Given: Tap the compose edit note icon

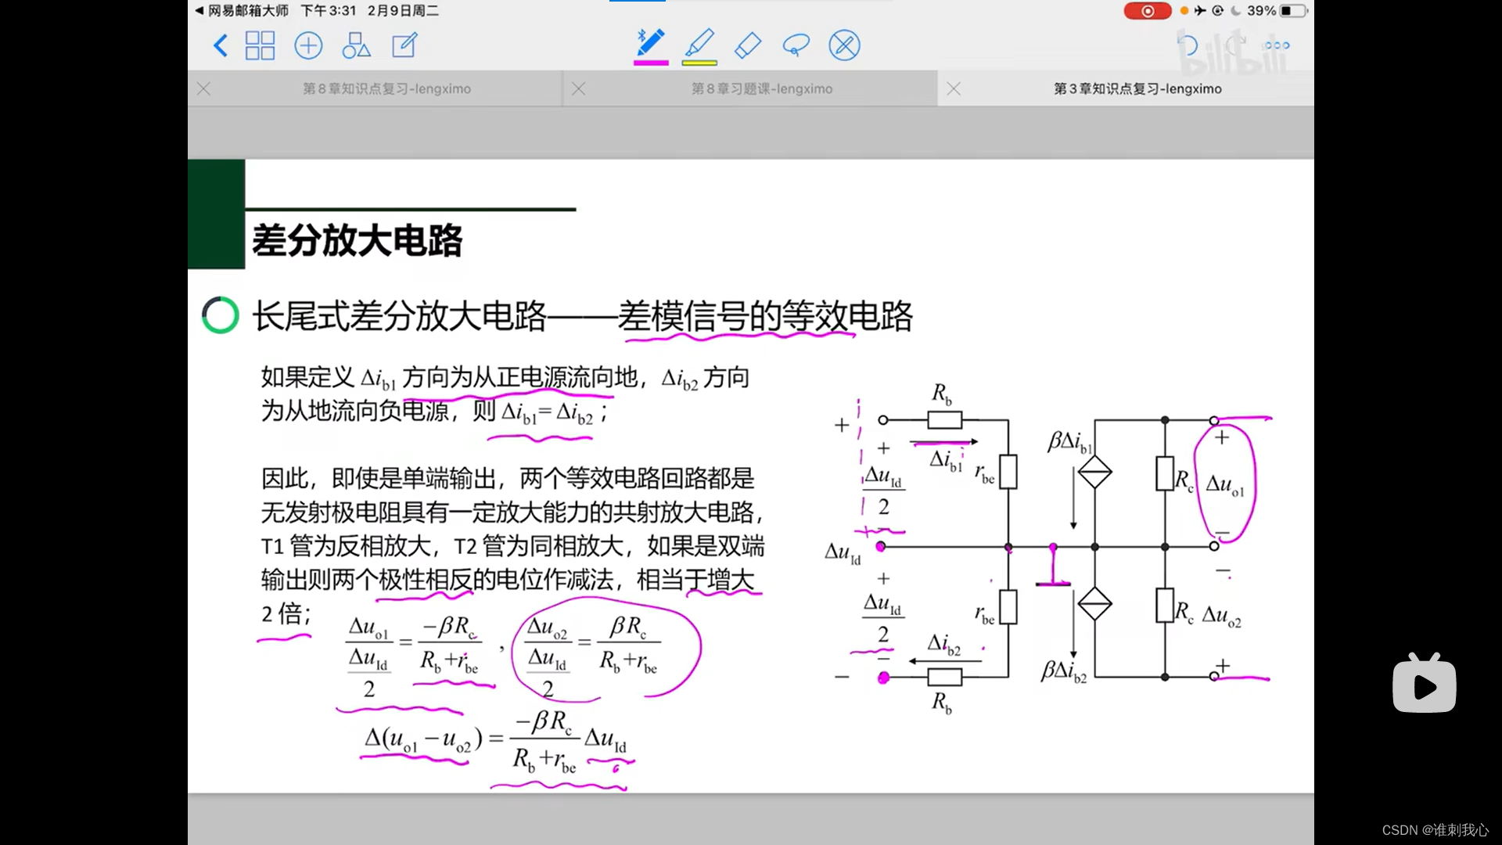Looking at the screenshot, I should click(404, 45).
